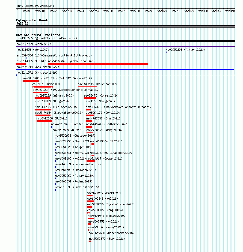Open esv2738808 (Wong2012b) variant
This screenshot has width=243, height=252.
point(106,227)
